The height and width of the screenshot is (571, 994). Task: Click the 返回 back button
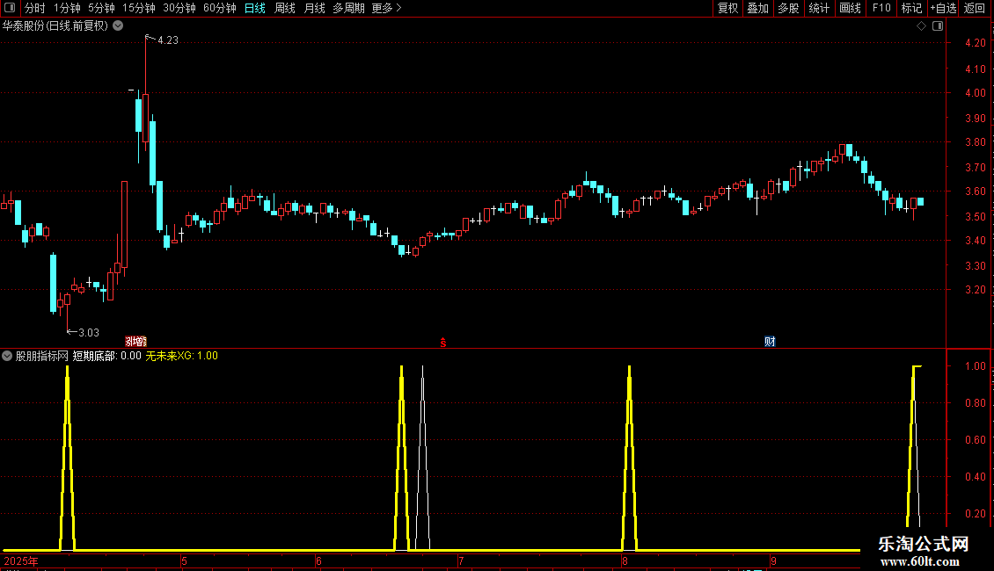[975, 8]
